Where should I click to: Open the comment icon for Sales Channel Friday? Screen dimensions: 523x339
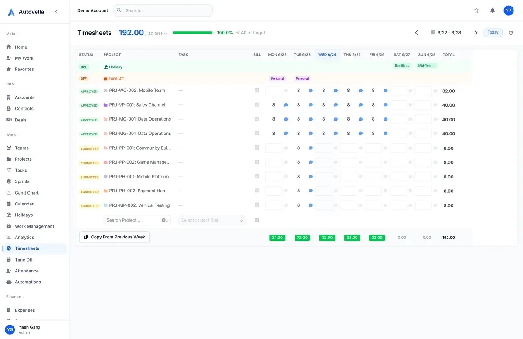coord(386,105)
